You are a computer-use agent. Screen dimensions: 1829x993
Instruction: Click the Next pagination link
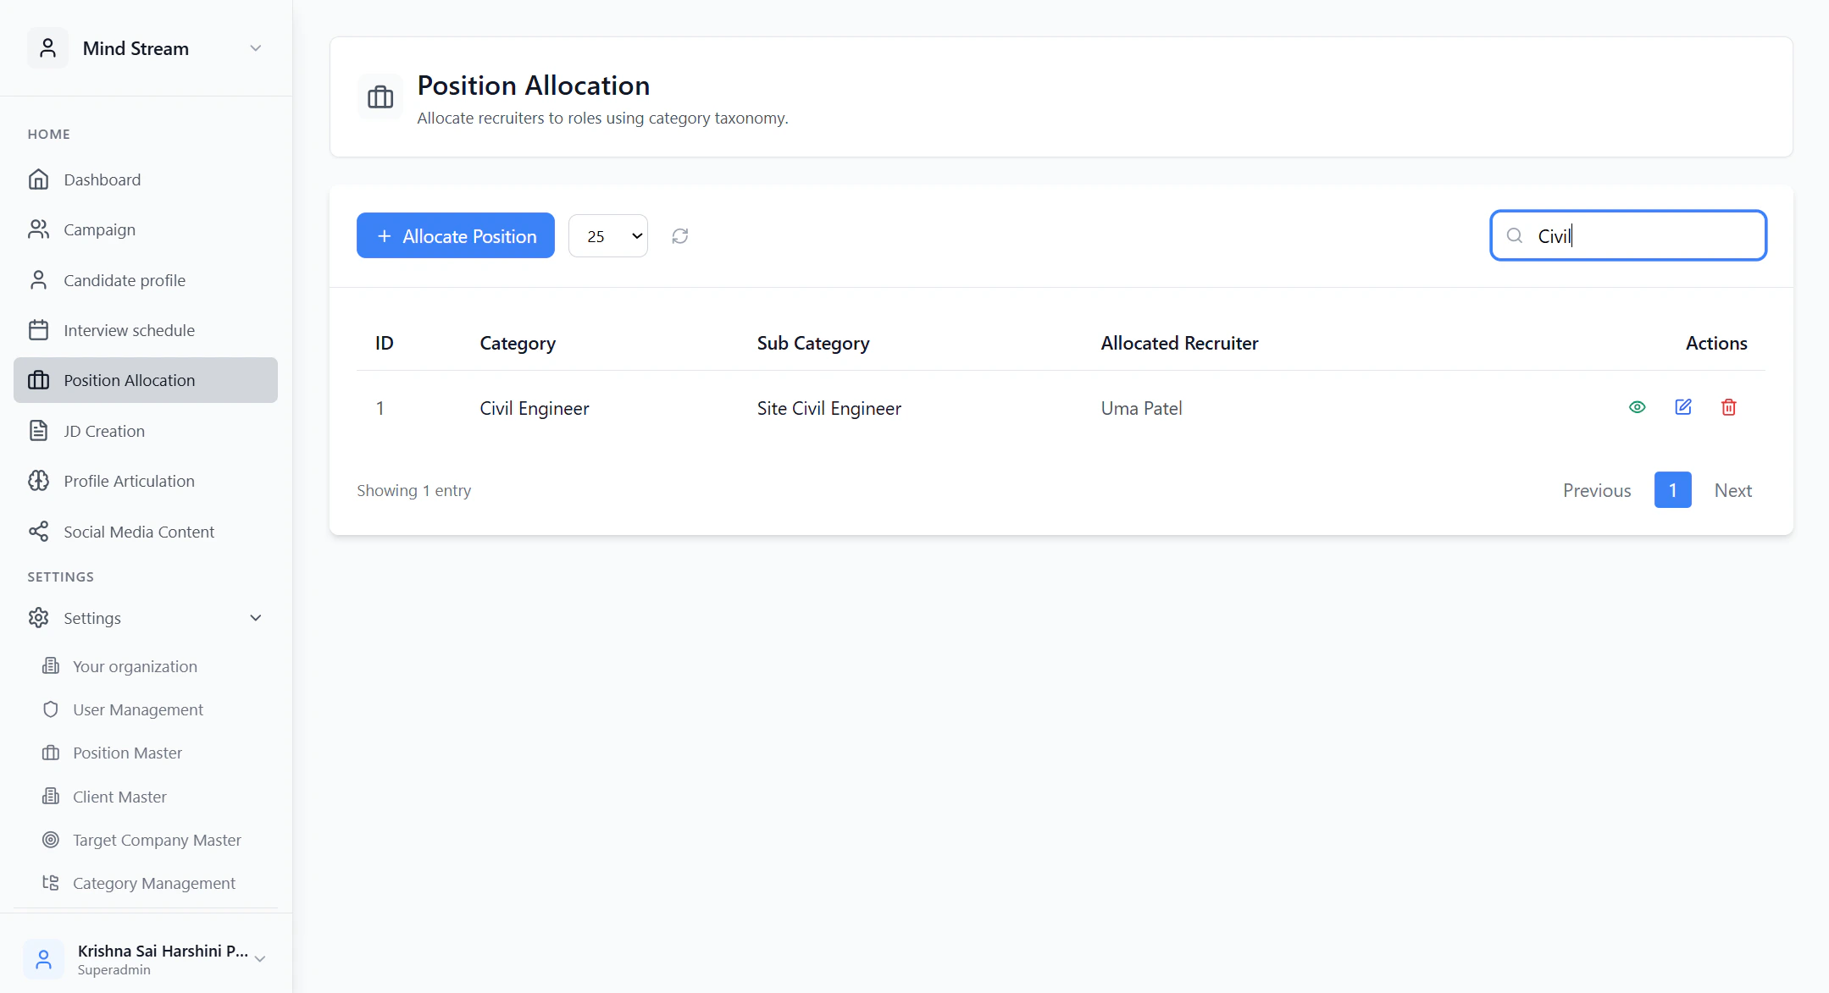point(1732,490)
